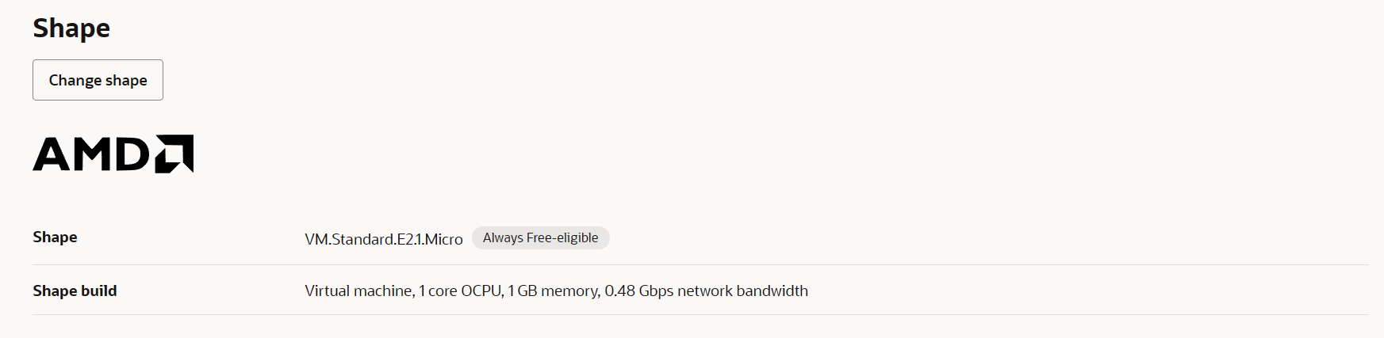This screenshot has height=338, width=1384.
Task: Click the 1 core OCPU text
Action: 461,291
